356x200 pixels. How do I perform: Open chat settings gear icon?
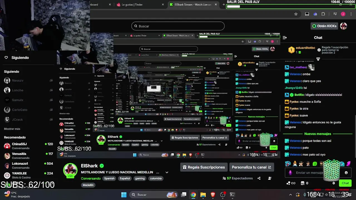click(334, 183)
